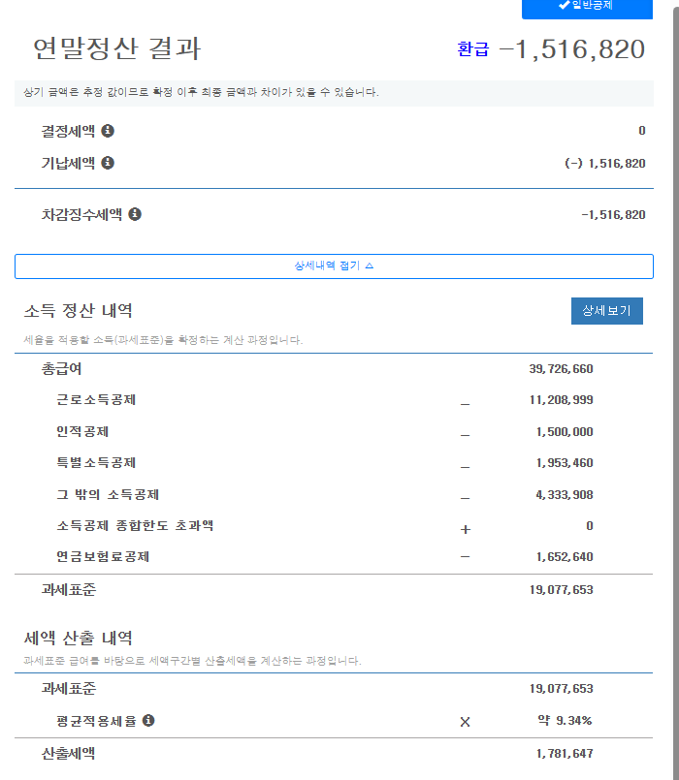Select the 총급여 amount 39,726,660
The image size is (679, 780).
pyautogui.click(x=561, y=369)
